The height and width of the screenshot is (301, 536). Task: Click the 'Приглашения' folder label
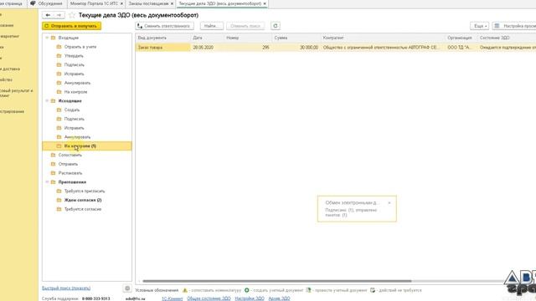pyautogui.click(x=72, y=182)
